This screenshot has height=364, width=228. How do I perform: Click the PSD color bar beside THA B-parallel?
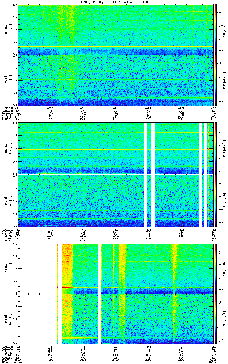[x=216, y=80]
